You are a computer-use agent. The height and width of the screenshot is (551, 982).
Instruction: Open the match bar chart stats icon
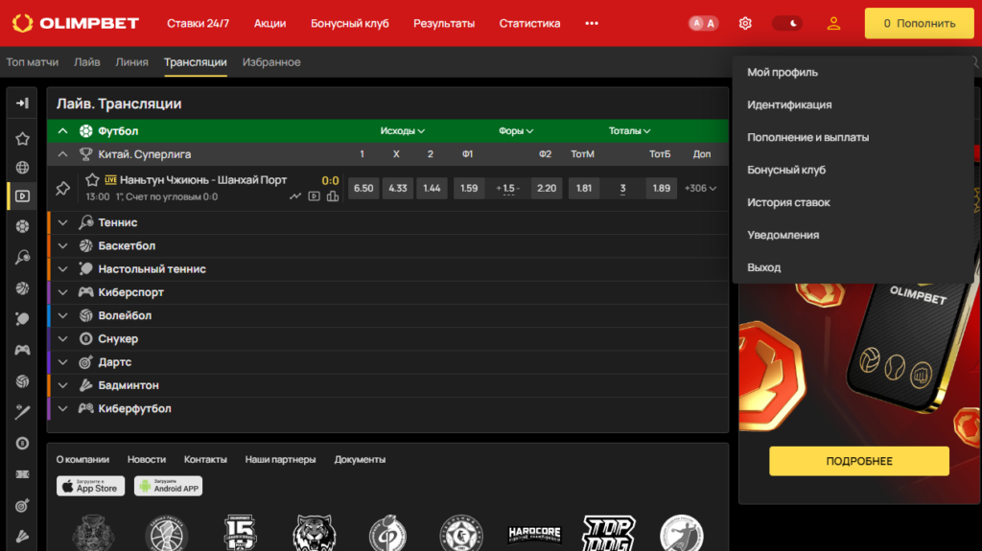[333, 196]
